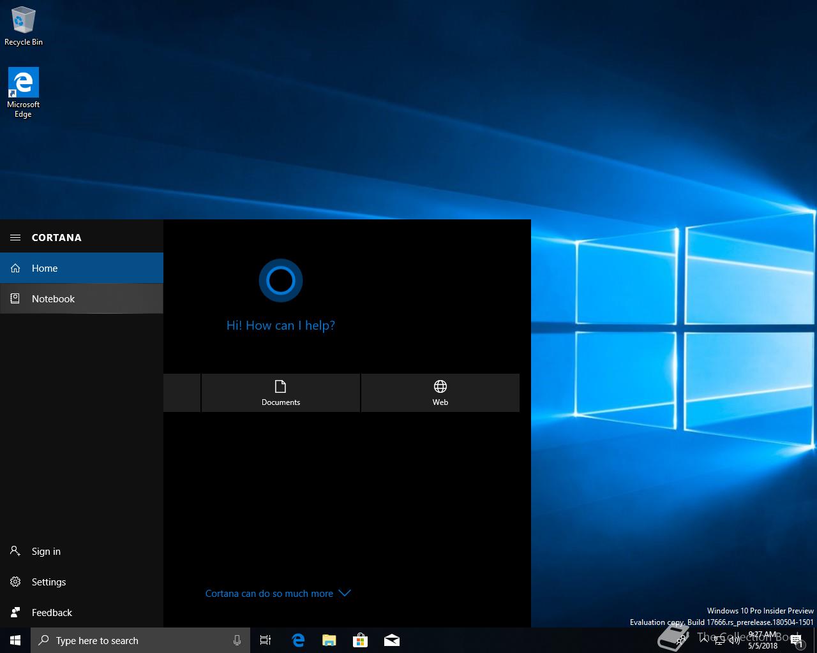Open Cortana Settings
817x653 pixels.
coord(82,582)
